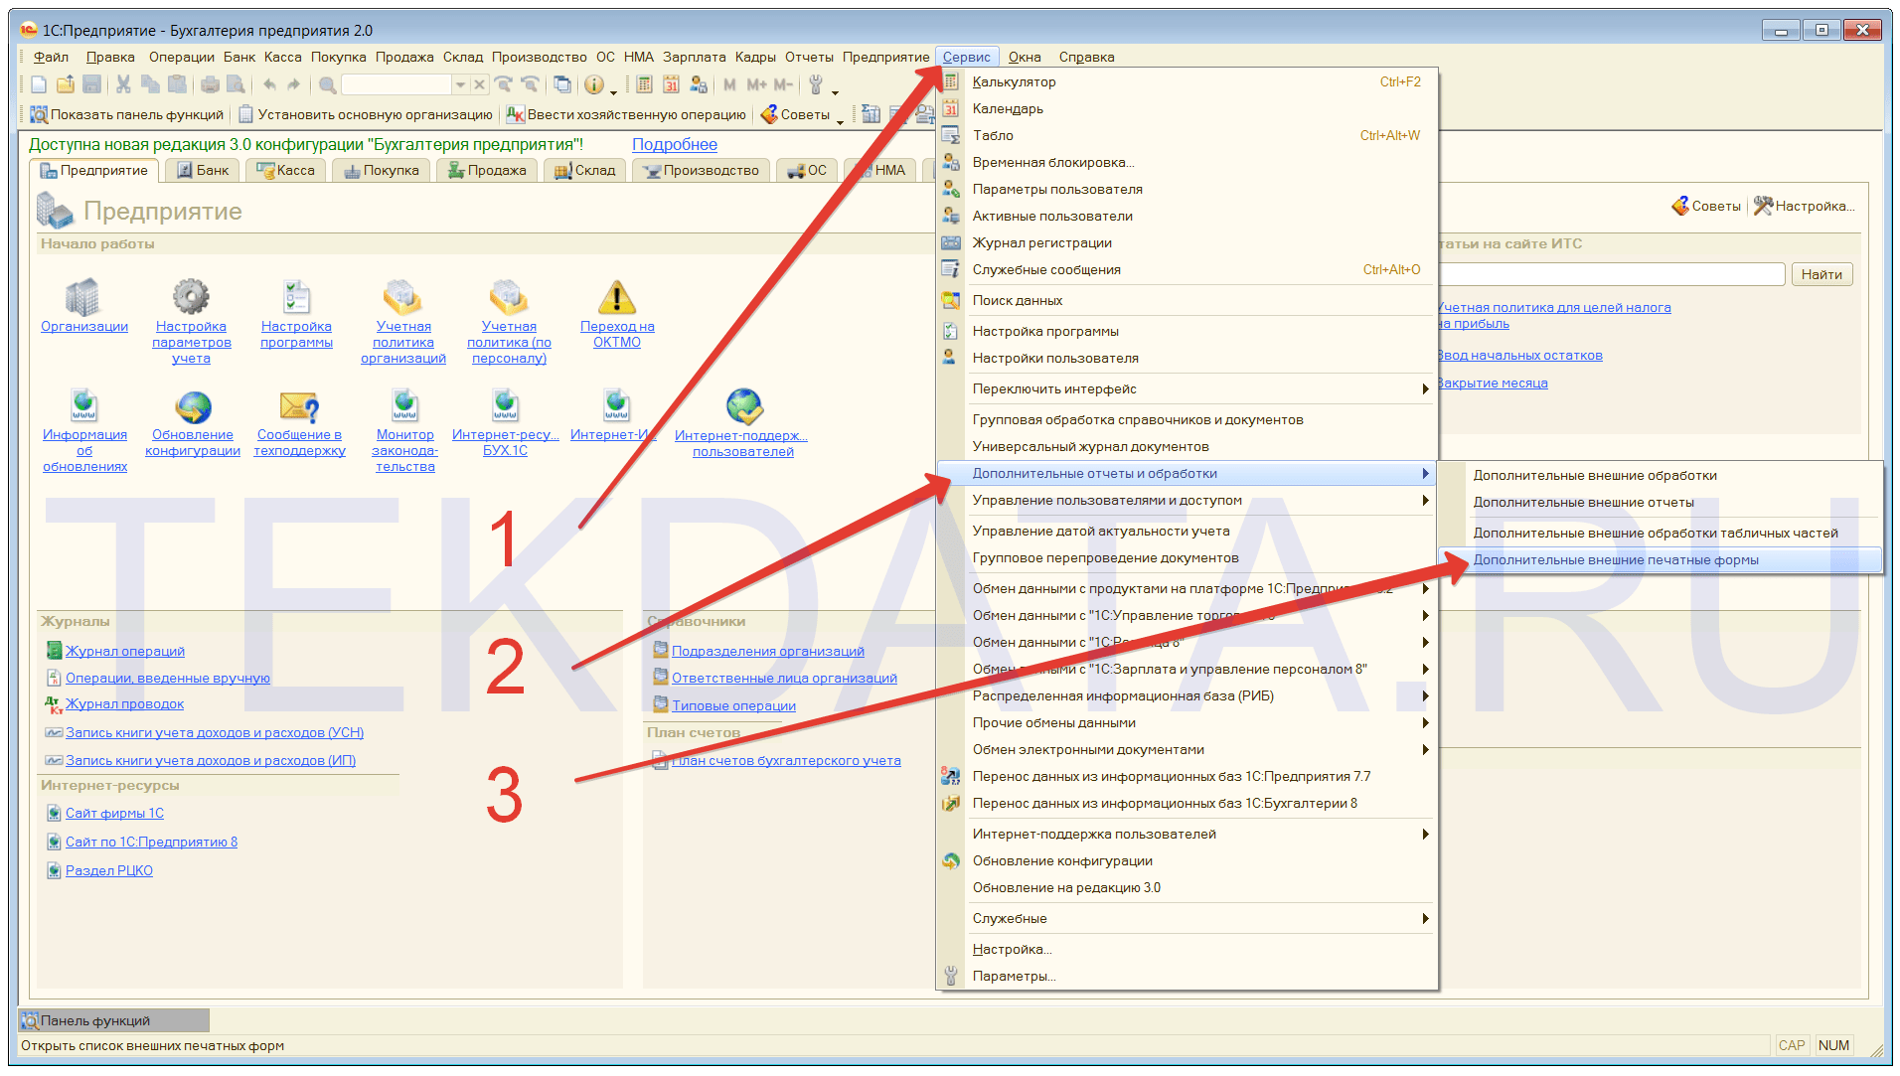Choose Обновление на редакцию 3.0
Screen dimensions: 1900x1076
tap(1187, 887)
